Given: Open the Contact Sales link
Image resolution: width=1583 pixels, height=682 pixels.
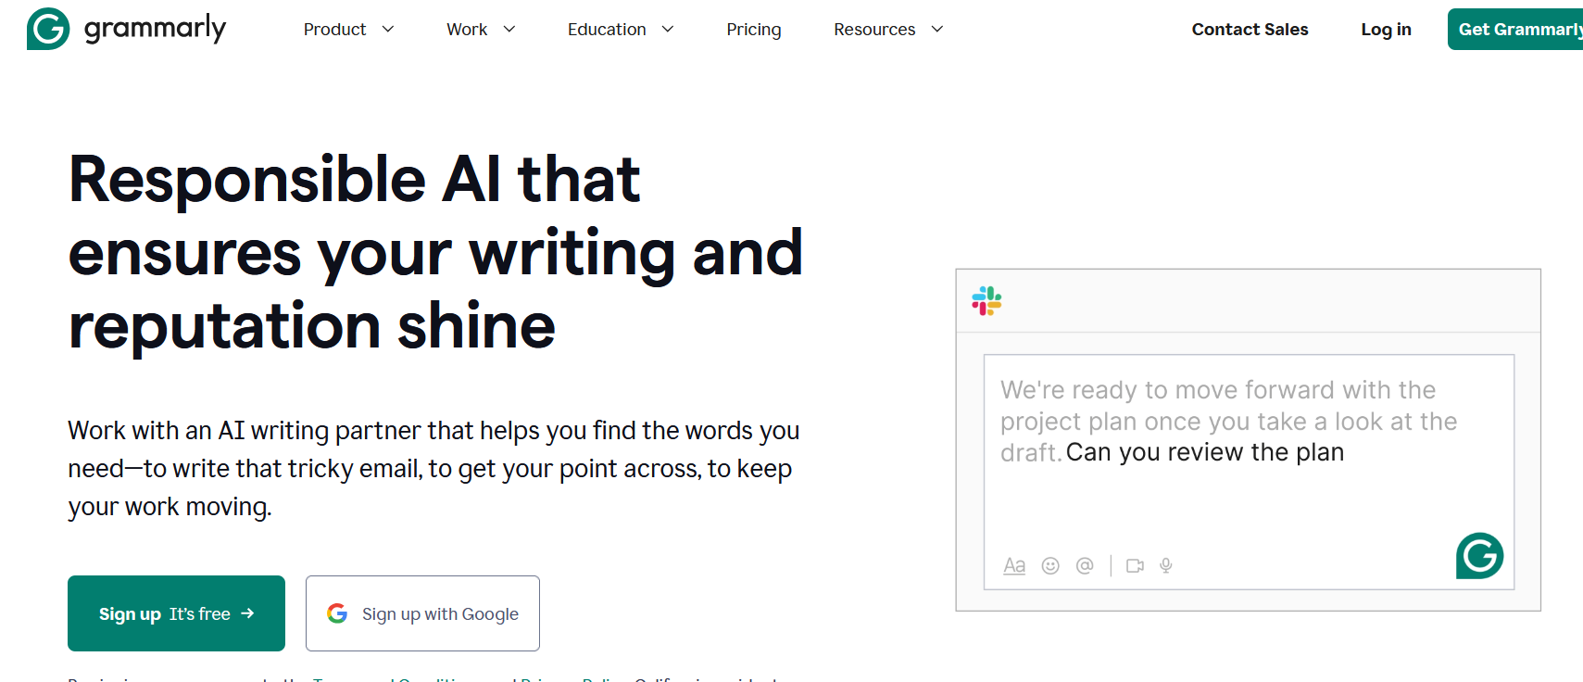Looking at the screenshot, I should pos(1250,30).
